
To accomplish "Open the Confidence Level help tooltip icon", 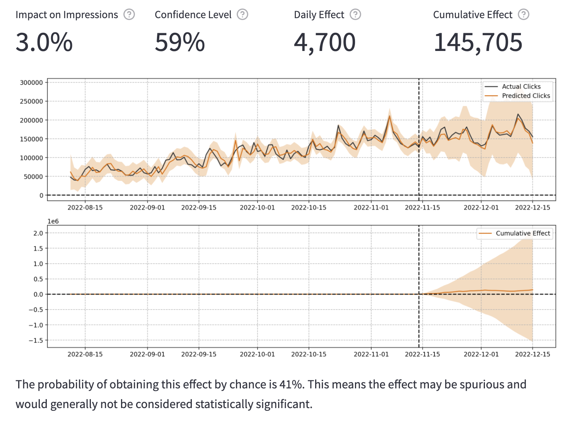I will pos(242,15).
